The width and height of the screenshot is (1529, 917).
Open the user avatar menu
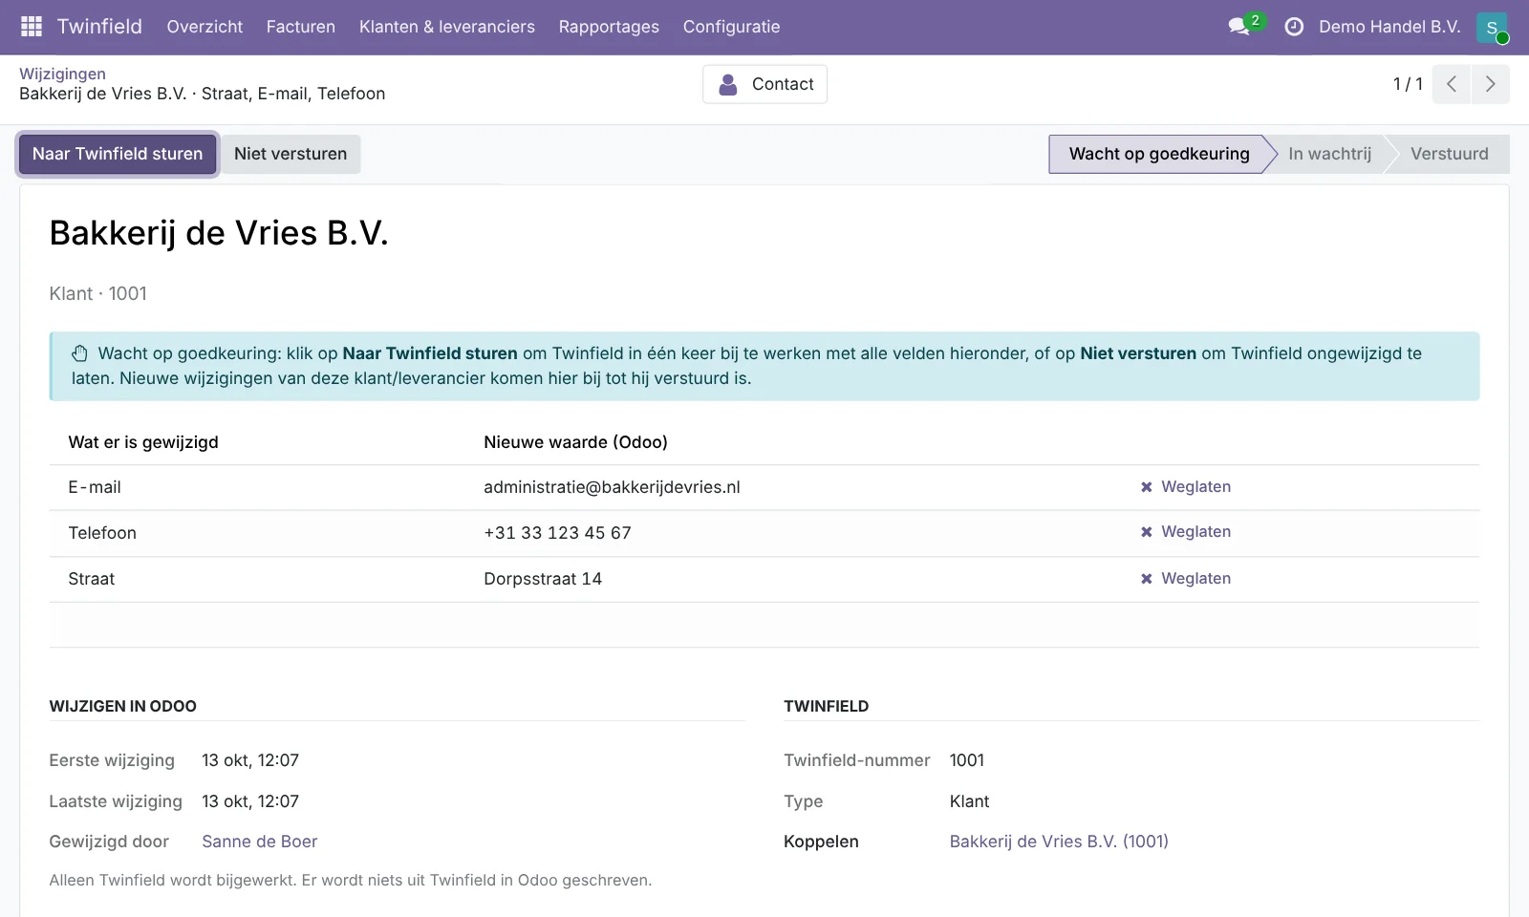tap(1492, 28)
